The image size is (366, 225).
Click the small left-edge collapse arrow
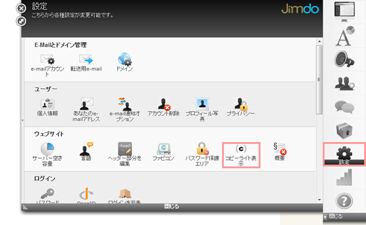[x=23, y=120]
